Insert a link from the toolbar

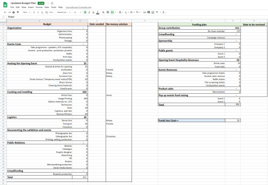point(144,12)
